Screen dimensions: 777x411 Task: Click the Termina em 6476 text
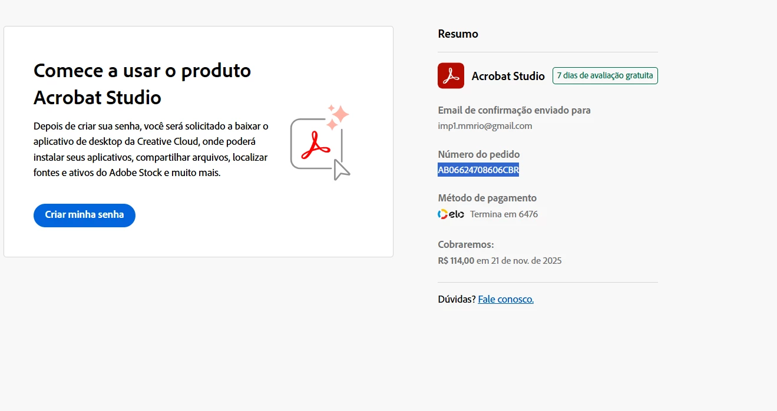(504, 214)
